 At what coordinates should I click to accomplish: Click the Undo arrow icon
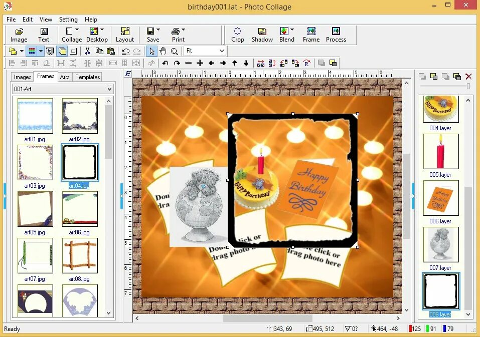click(x=125, y=52)
